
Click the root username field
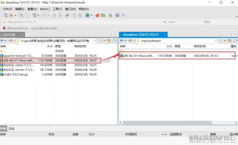click(184, 22)
